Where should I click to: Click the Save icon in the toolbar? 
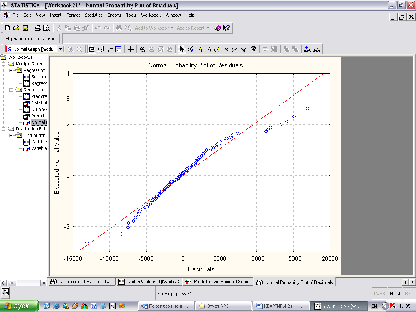pos(26,28)
